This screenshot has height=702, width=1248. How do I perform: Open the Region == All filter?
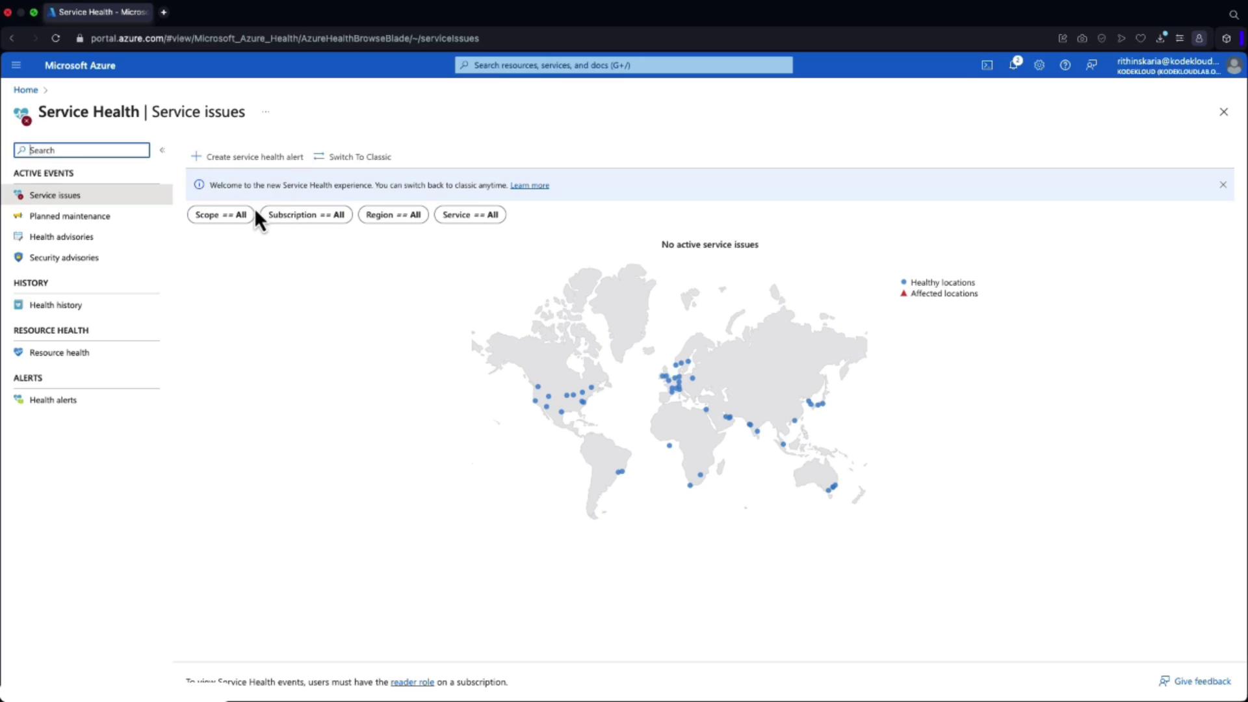pyautogui.click(x=393, y=214)
